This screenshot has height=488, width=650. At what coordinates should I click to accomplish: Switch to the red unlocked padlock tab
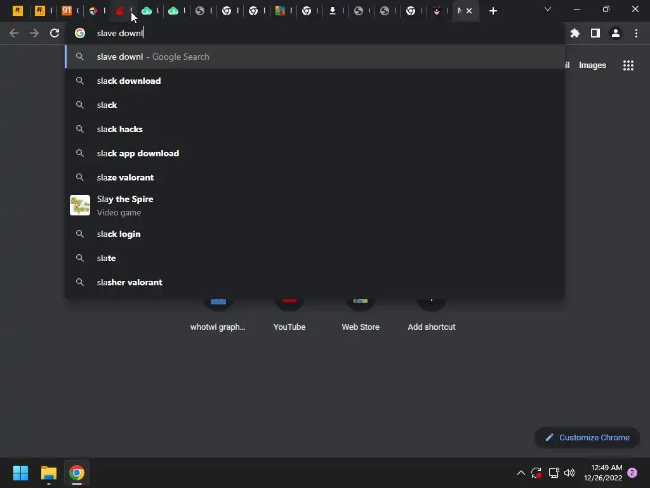point(120,11)
